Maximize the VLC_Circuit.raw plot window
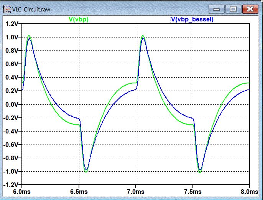 233,9
